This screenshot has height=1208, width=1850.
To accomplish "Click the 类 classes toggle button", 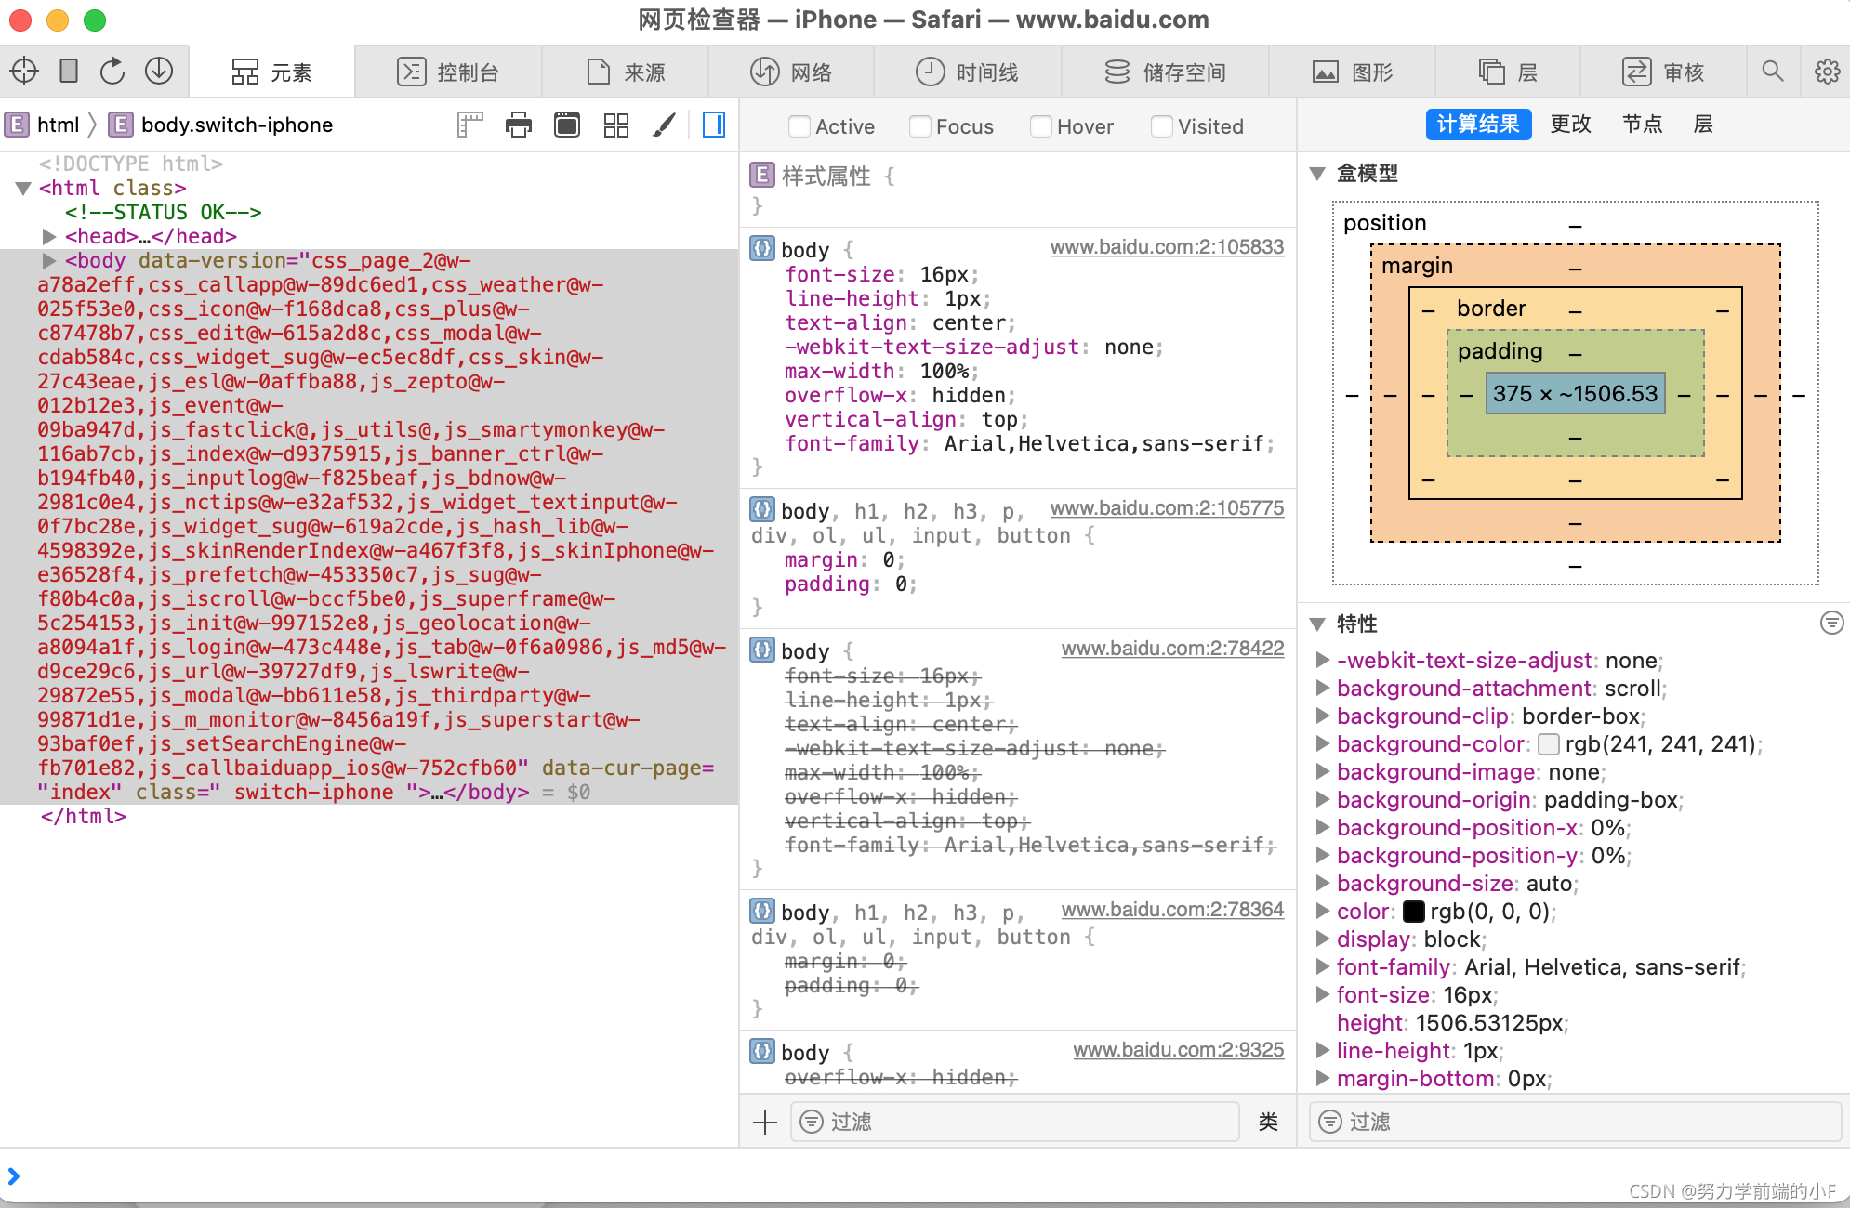I will (x=1268, y=1123).
